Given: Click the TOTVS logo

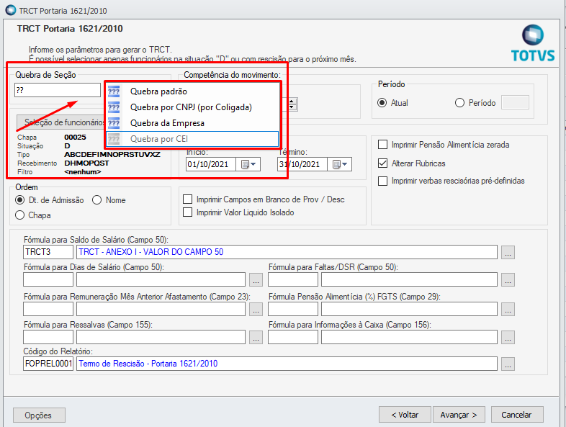Looking at the screenshot, I should 533,43.
